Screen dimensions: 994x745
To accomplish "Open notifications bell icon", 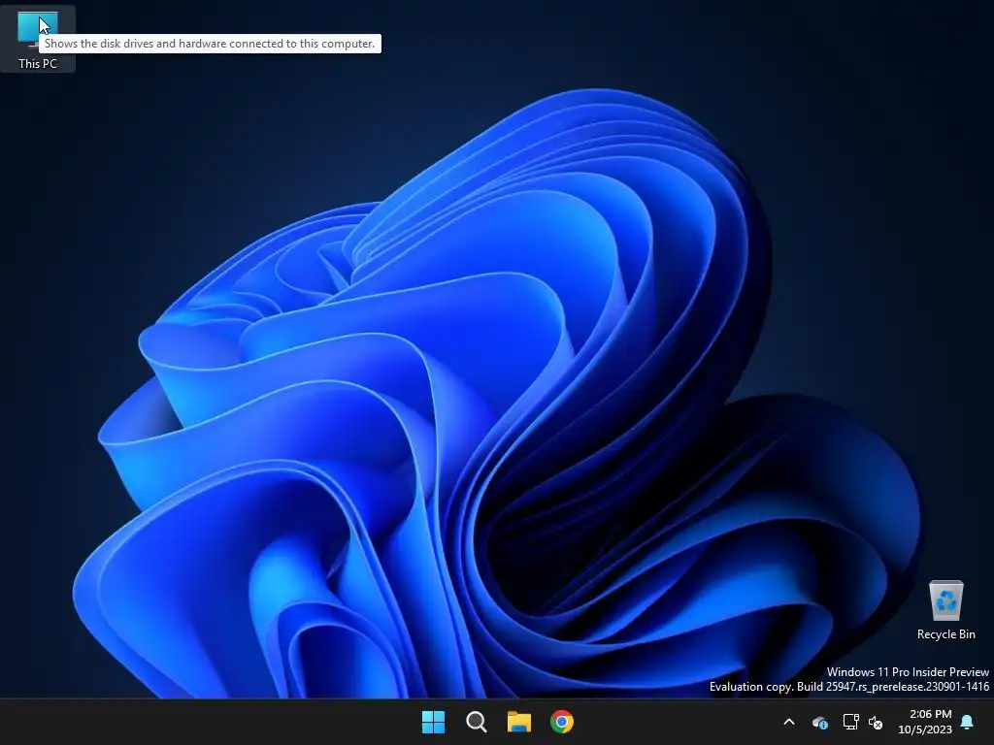I will (968, 722).
